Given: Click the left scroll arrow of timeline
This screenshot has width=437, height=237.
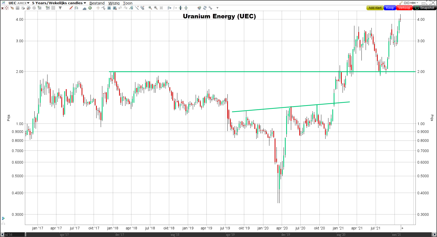Looking at the screenshot, I should (2, 235).
